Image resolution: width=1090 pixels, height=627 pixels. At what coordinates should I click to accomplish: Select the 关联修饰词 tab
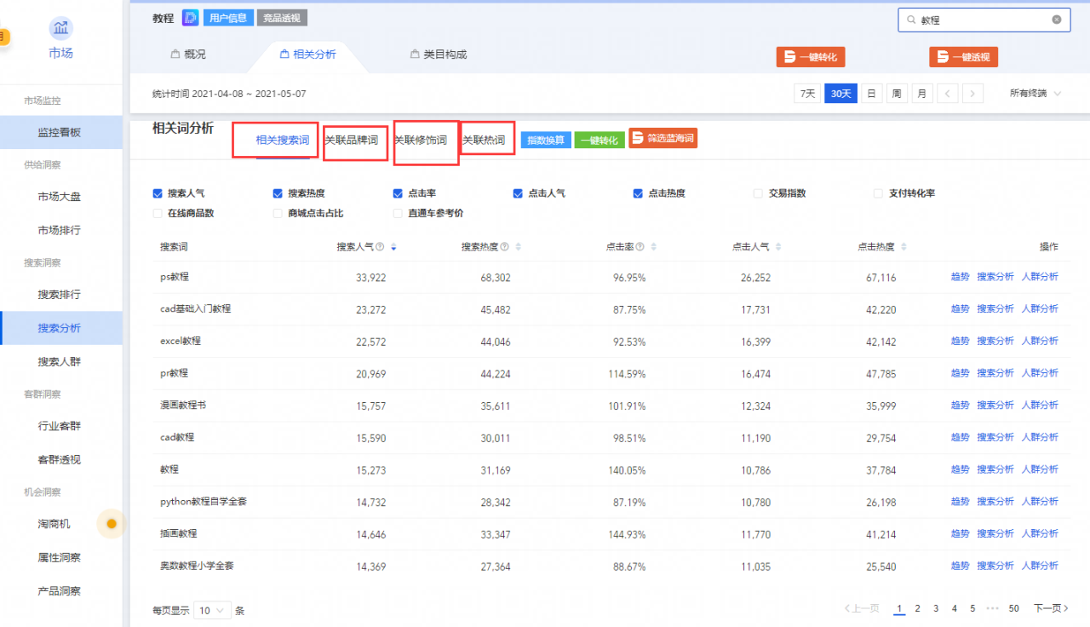[x=421, y=140]
